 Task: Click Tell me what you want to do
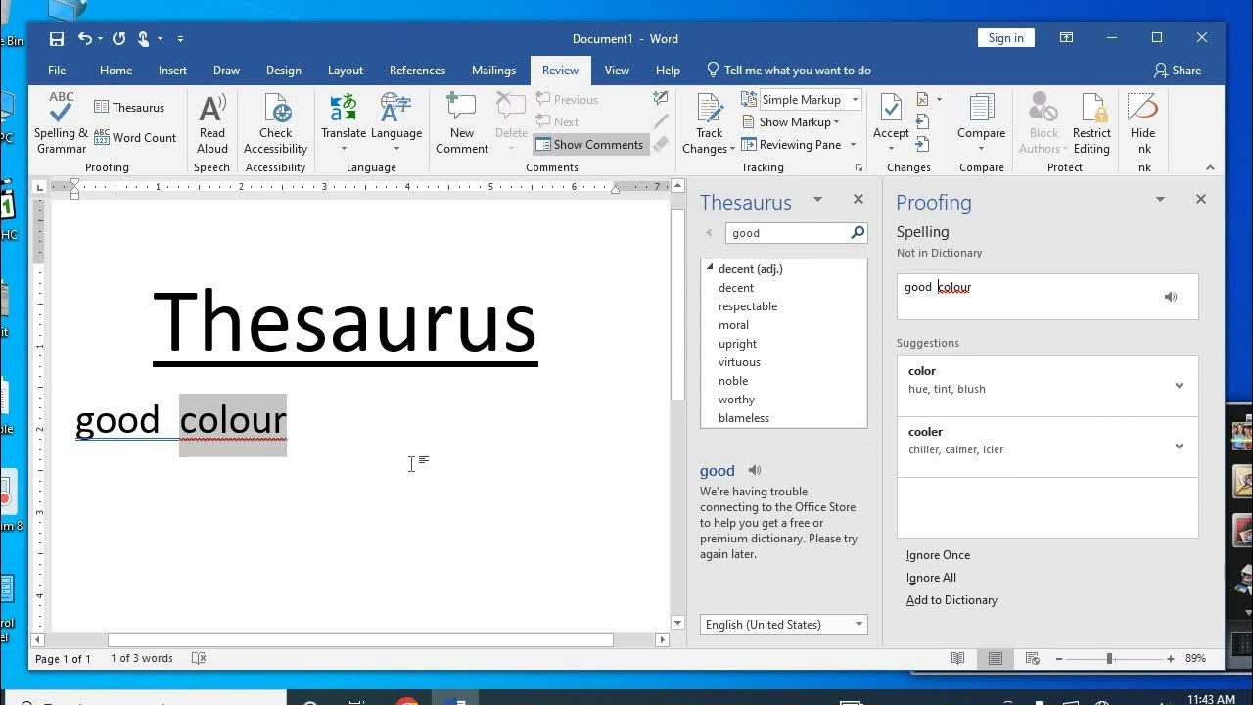pos(788,70)
